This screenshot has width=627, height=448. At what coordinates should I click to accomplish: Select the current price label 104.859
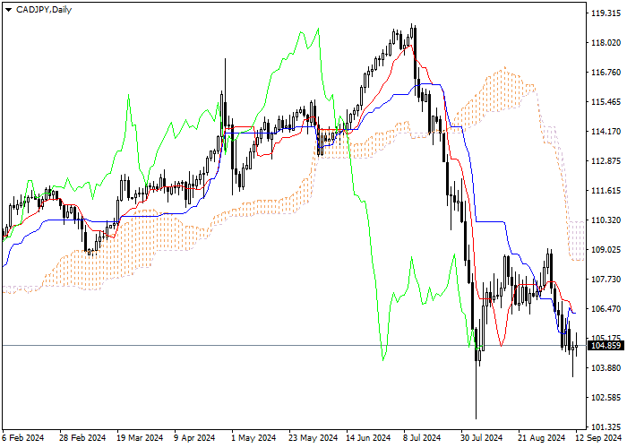[x=606, y=346]
